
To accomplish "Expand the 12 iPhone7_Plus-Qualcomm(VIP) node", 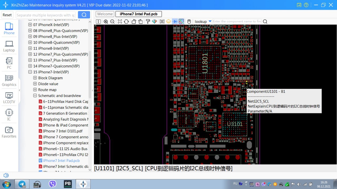I will point(30,54).
